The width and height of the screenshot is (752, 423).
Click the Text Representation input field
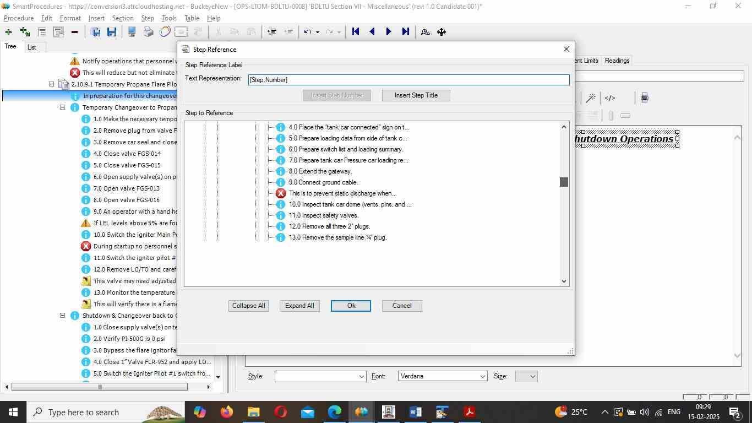[x=408, y=80]
